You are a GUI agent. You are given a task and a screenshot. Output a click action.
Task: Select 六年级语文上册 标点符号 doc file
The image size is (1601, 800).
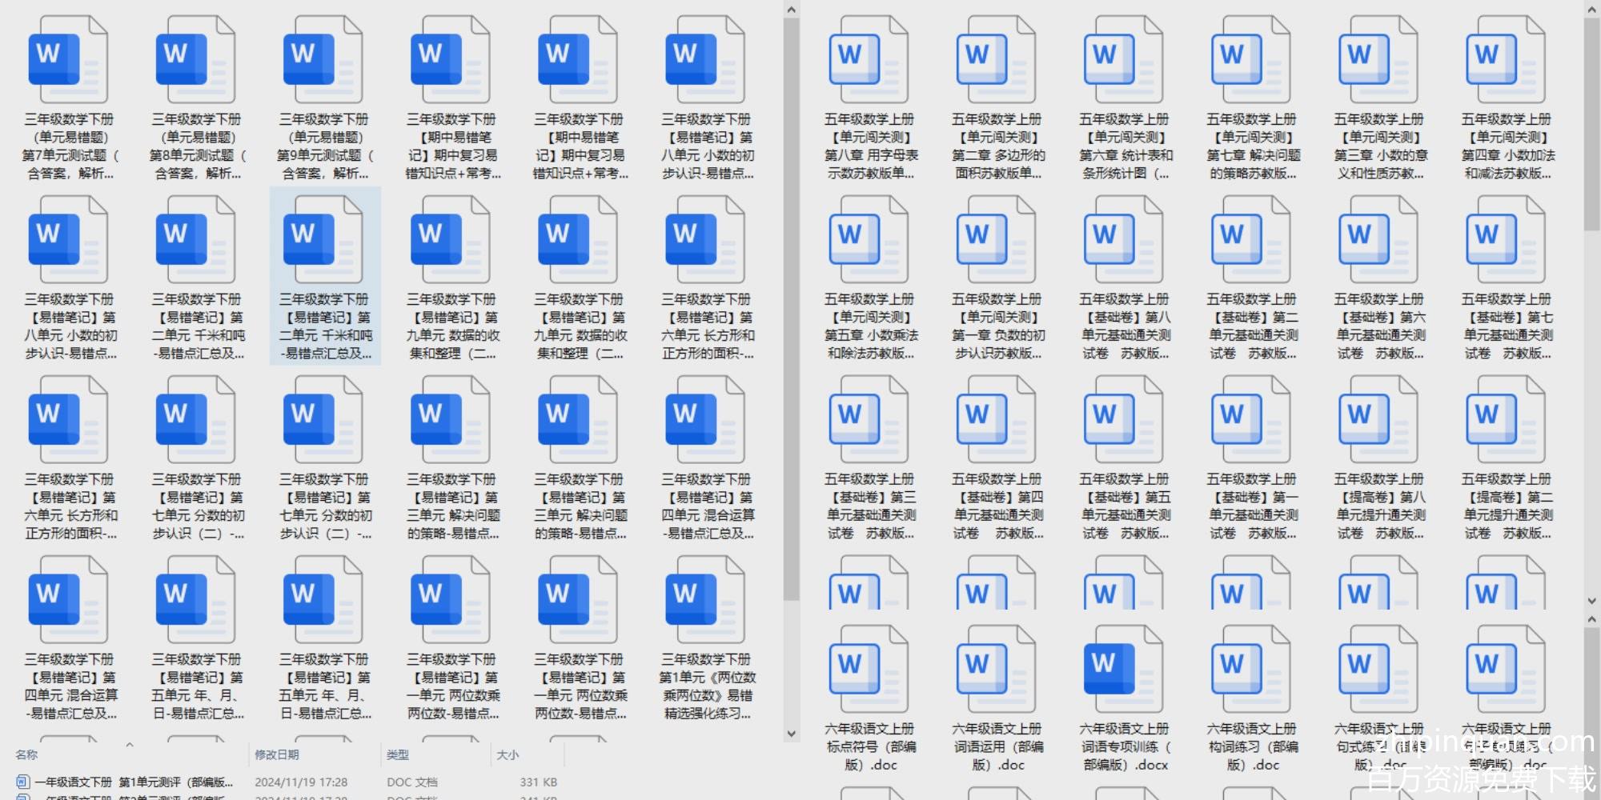pyautogui.click(x=870, y=699)
